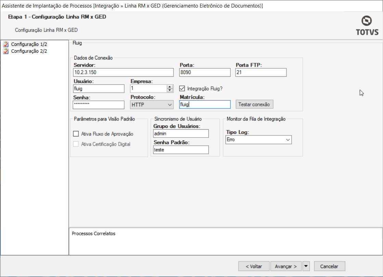The height and width of the screenshot is (277, 383).
Task: Toggle Ativa Certificação Digital checkbox
Action: click(76, 144)
